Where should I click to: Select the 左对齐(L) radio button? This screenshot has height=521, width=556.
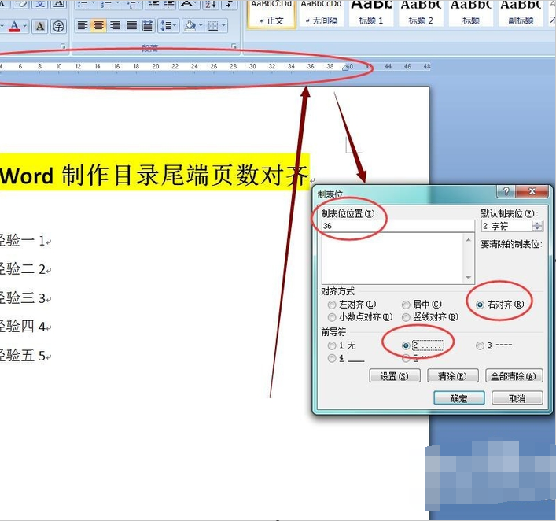coord(332,305)
